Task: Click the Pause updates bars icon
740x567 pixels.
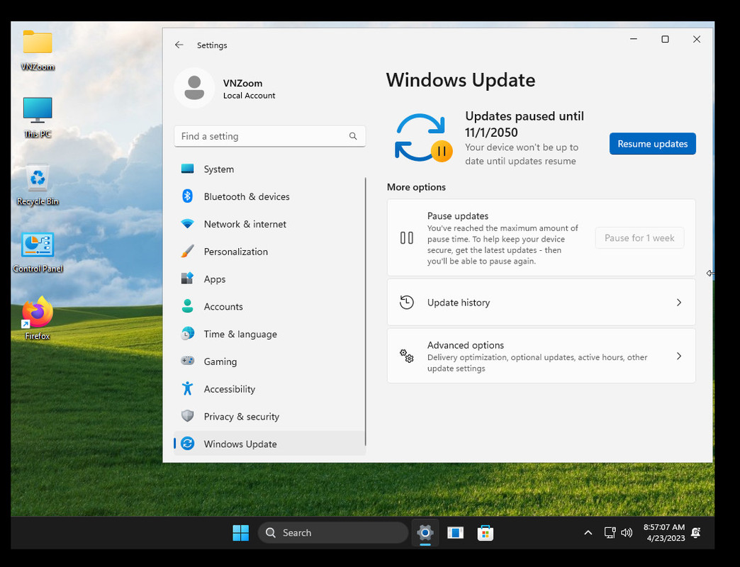Action: pyautogui.click(x=406, y=237)
